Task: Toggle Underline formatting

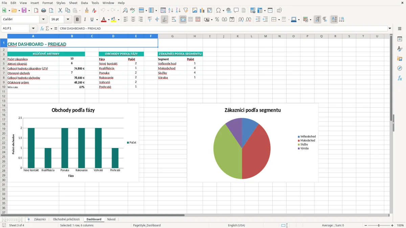Action: 92,20
